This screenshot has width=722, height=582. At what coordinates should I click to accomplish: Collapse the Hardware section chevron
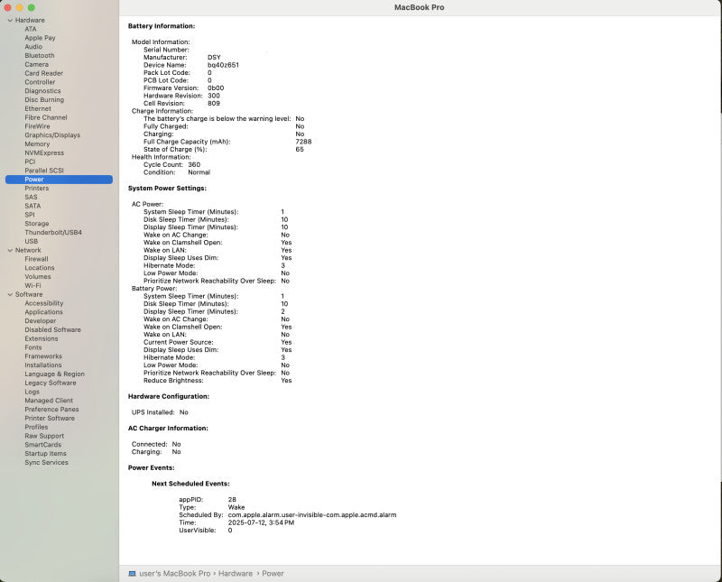tap(10, 20)
